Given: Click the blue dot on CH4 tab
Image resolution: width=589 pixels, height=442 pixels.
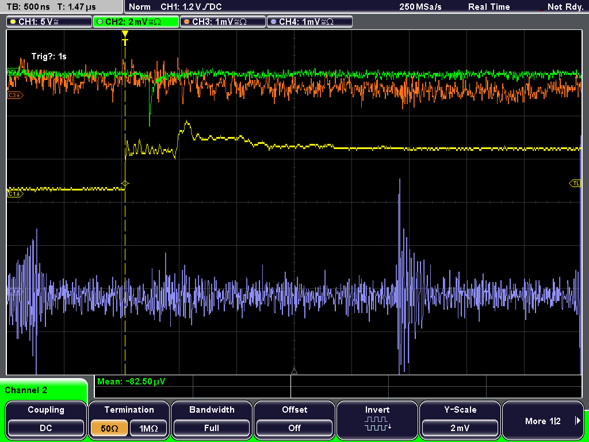Looking at the screenshot, I should [x=273, y=22].
